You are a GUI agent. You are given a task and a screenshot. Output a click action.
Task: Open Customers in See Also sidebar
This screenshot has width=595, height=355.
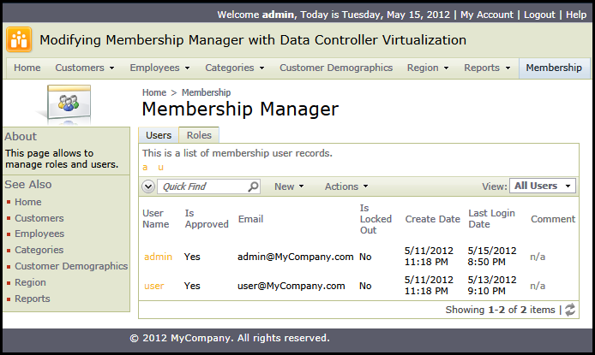[39, 218]
